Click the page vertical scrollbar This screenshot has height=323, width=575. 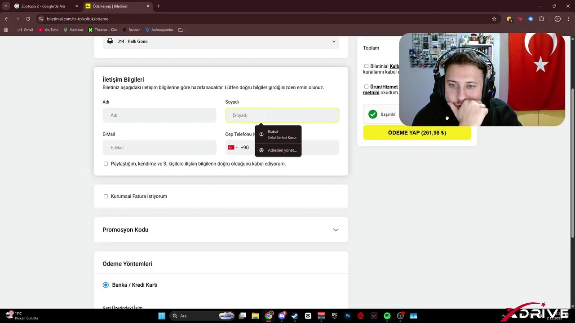coord(572,164)
